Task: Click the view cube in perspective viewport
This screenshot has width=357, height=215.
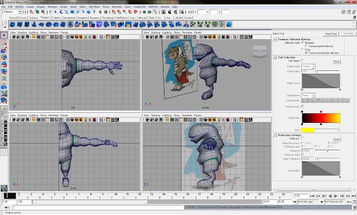Action: [x=259, y=51]
